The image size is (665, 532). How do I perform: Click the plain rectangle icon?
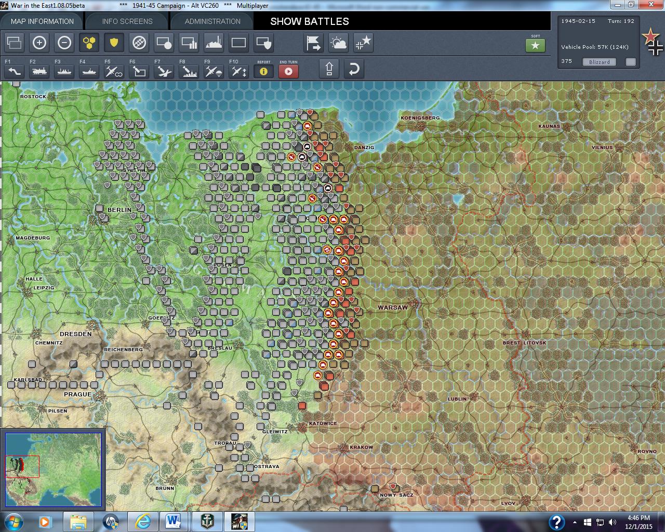[239, 43]
